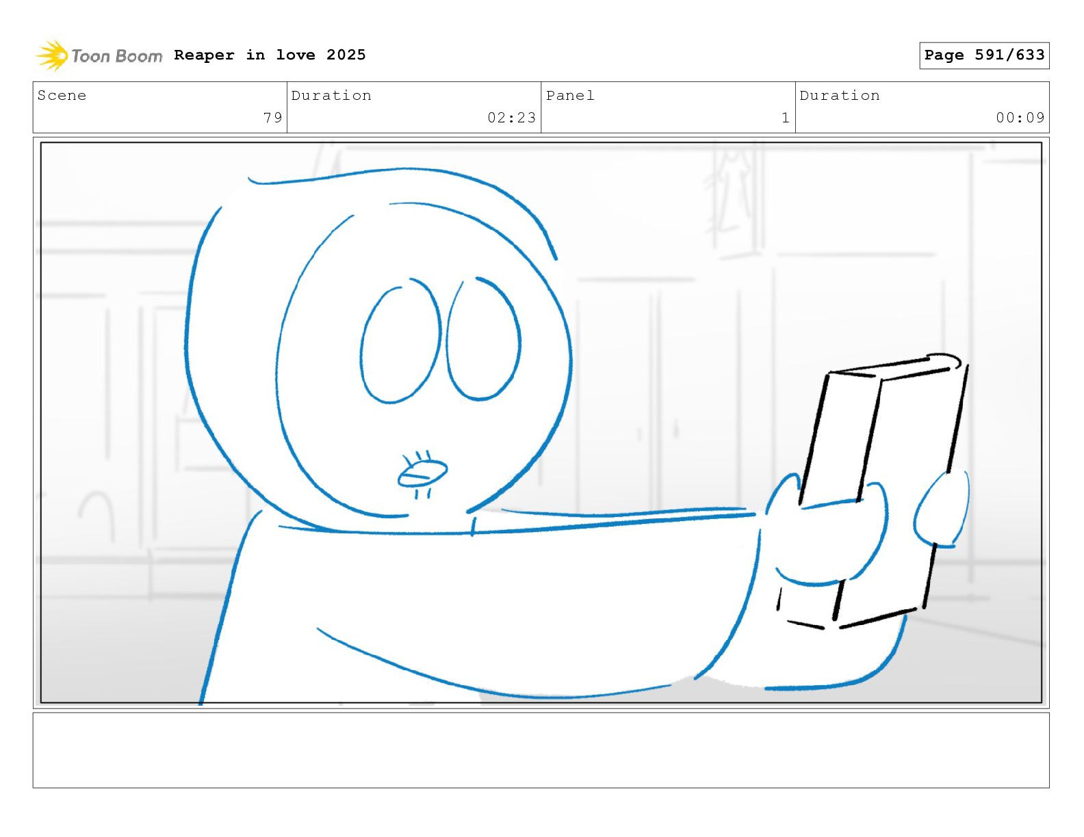Select the project title 'Reaper in love 2025'
Image resolution: width=1084 pixels, height=837 pixels.
click(x=270, y=55)
